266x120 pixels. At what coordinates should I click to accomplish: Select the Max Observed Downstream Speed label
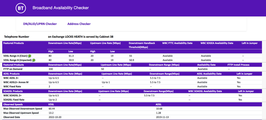23,109
